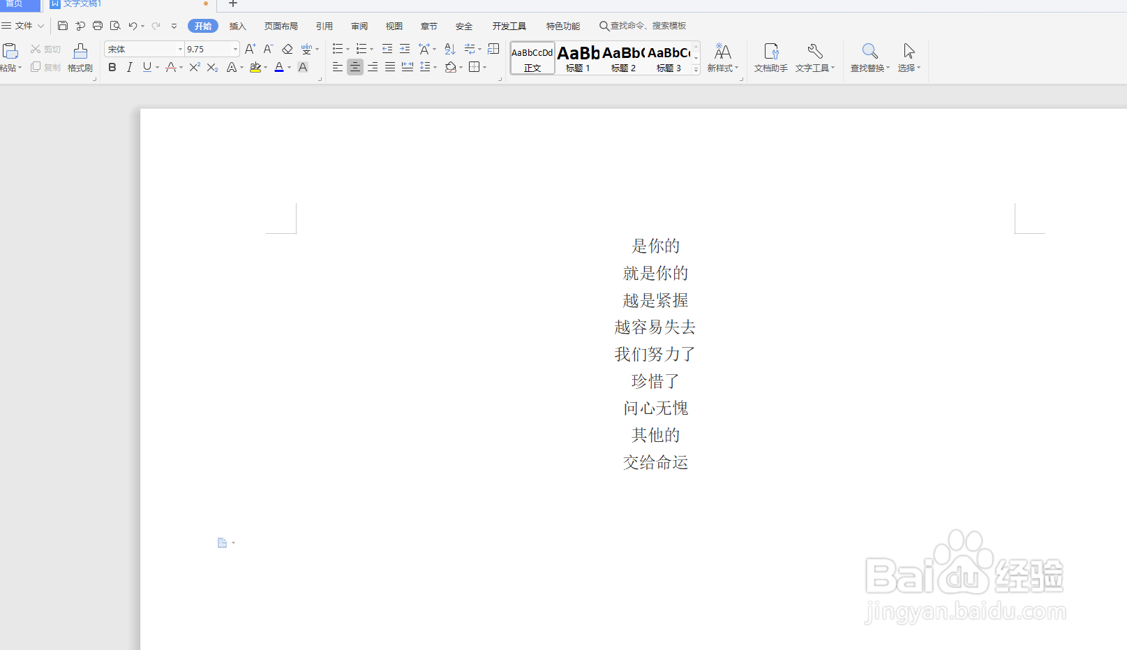1127x650 pixels.
Task: Click the Select (选择) cursor icon
Action: [x=909, y=51]
